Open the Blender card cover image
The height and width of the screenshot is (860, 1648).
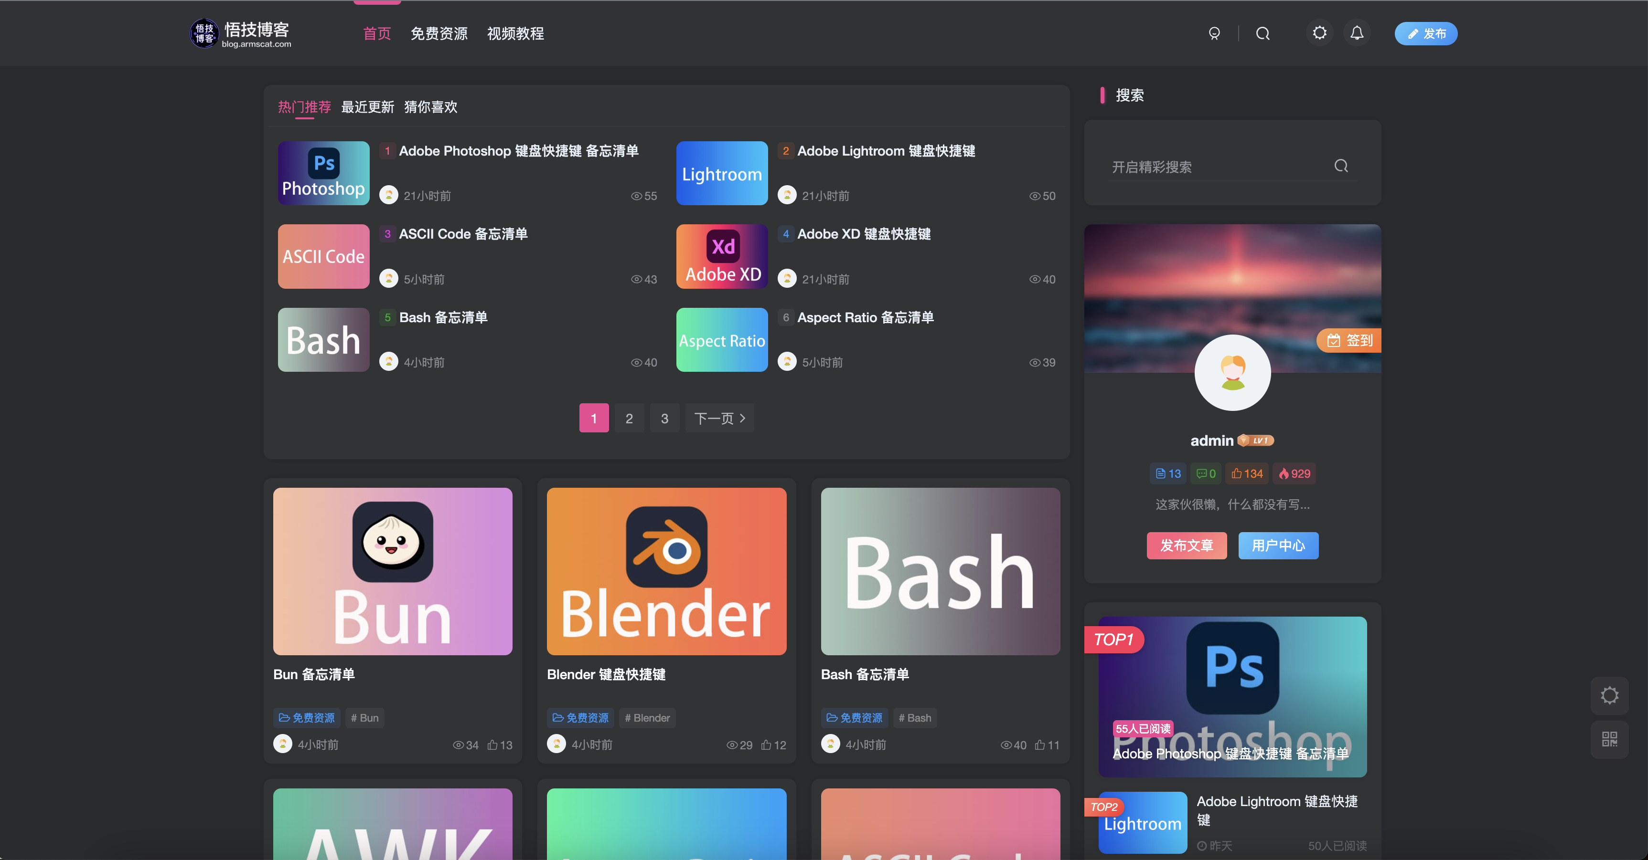[667, 571]
